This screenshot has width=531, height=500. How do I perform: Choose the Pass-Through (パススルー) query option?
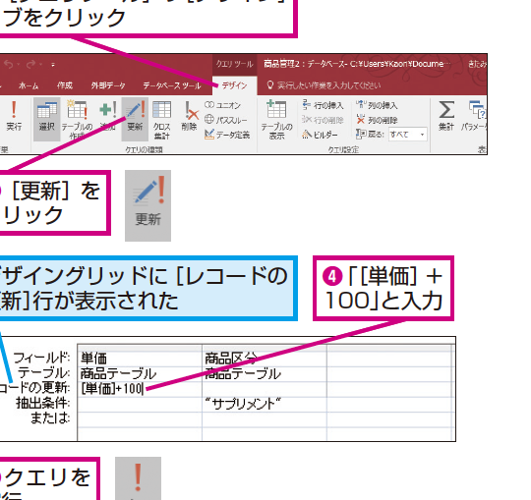pos(225,120)
